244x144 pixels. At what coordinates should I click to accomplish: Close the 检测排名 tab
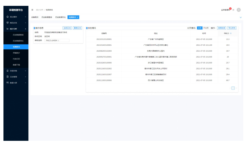pyautogui.click(x=78, y=17)
